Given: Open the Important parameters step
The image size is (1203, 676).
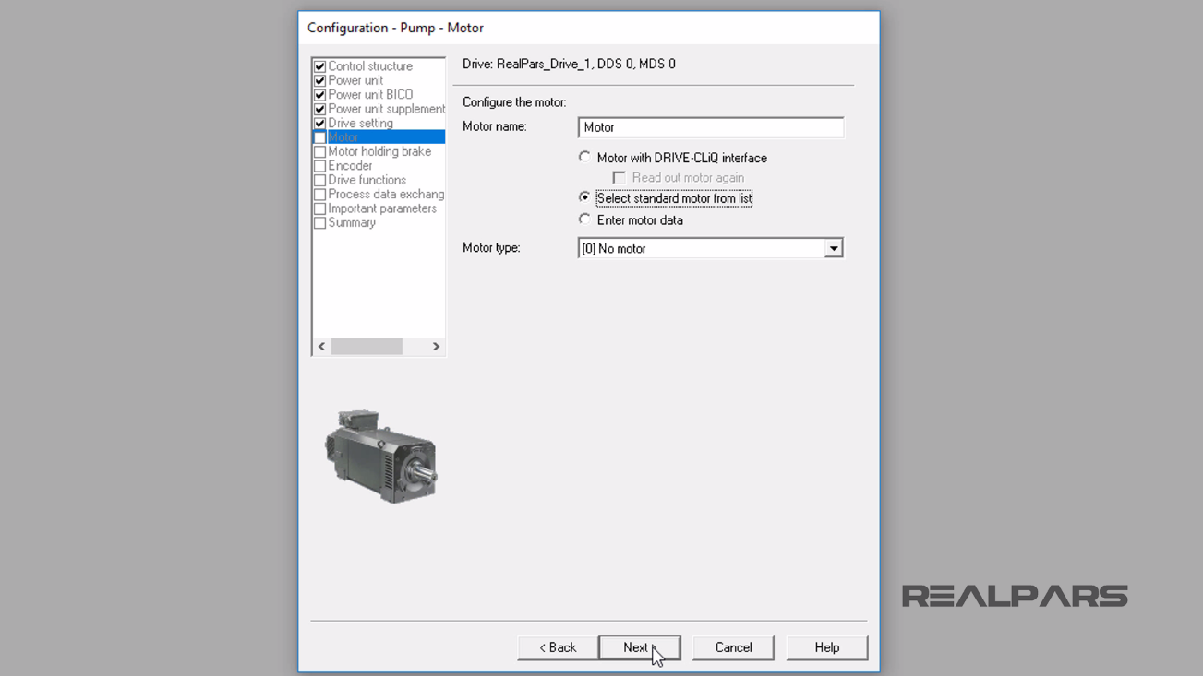Looking at the screenshot, I should point(380,208).
